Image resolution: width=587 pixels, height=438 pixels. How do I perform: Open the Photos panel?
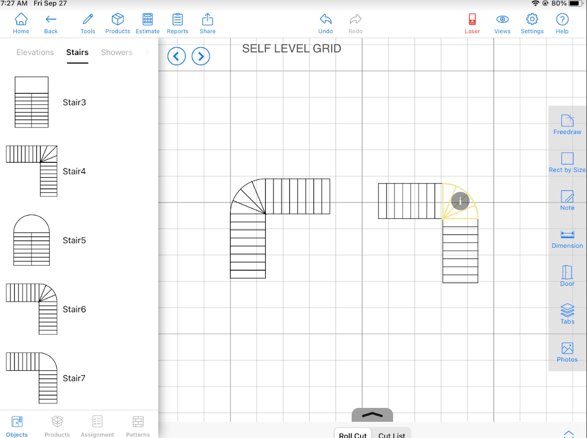[x=567, y=353]
